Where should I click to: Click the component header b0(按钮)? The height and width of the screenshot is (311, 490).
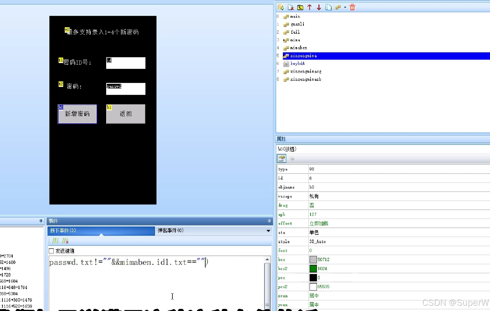(x=287, y=149)
